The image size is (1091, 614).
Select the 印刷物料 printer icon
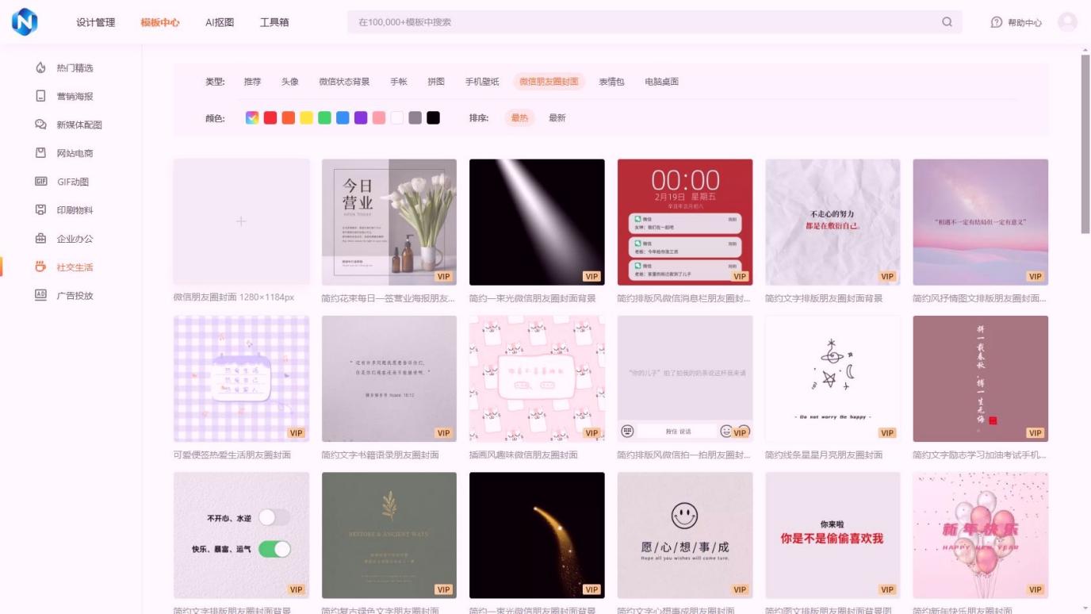click(x=41, y=210)
